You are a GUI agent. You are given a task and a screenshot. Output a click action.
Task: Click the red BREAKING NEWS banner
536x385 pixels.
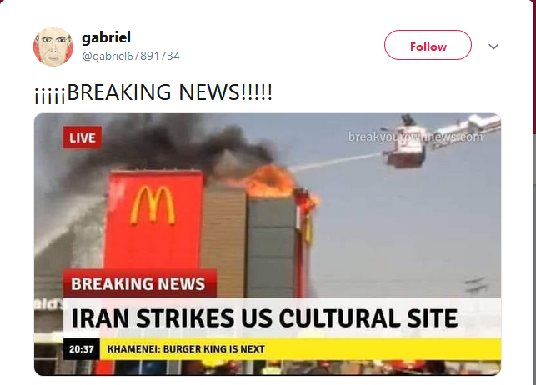click(140, 283)
